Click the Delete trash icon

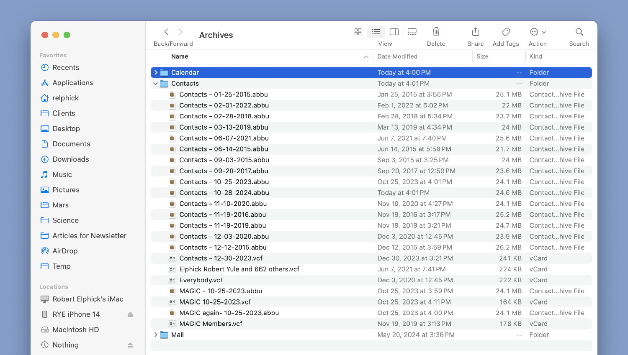pos(436,32)
